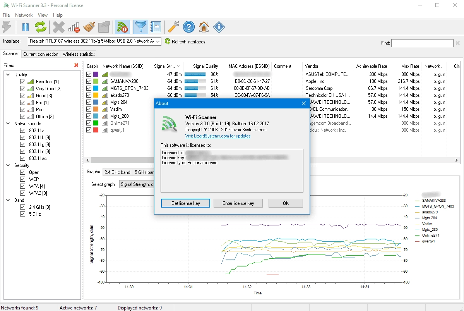
Task: Click the Vendor column header
Action: 327,66
